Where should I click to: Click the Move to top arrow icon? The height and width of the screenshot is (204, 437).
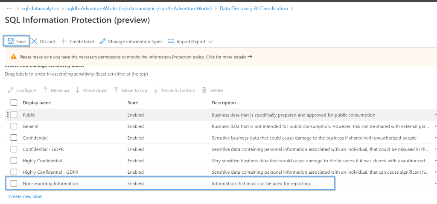click(116, 90)
